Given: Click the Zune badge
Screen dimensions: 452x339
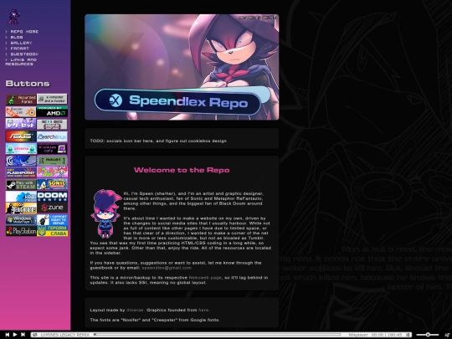Looking at the screenshot, I should pos(52,208).
